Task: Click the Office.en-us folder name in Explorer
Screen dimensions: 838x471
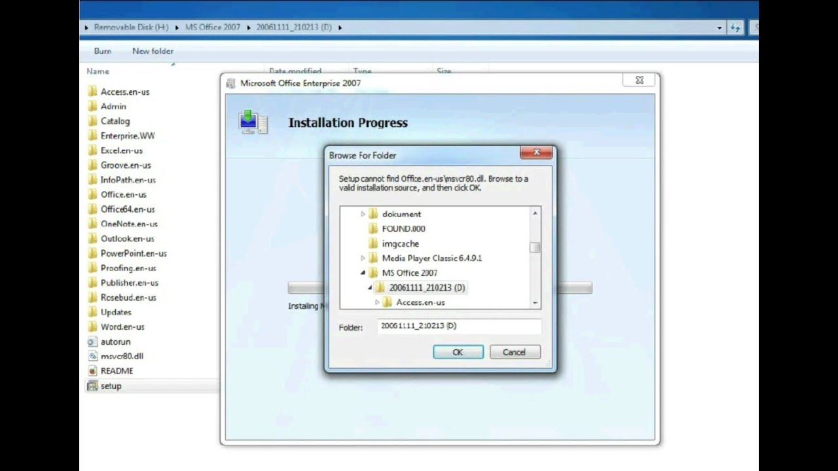Action: pyautogui.click(x=123, y=194)
